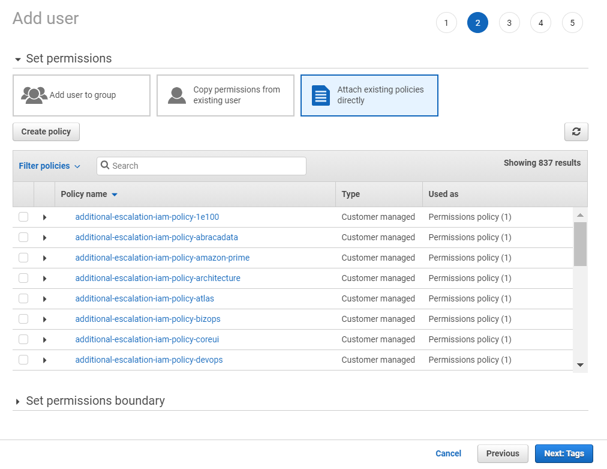Screen dimensions: 607x469
Task: Tick the checkbox for additional-escalation-iam-policy-devops
Action: pyautogui.click(x=23, y=359)
